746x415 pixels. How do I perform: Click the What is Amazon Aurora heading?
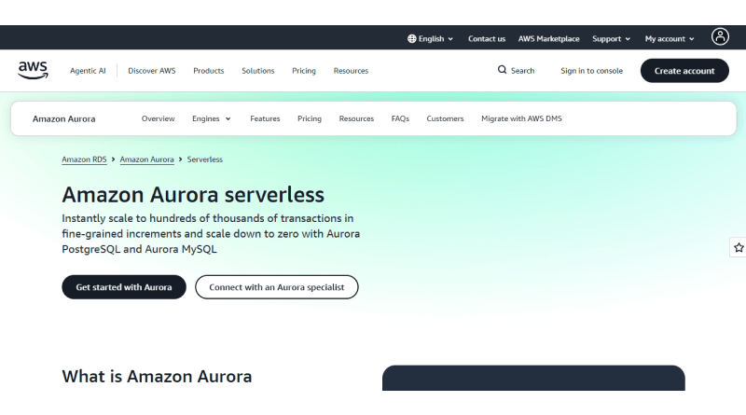click(157, 377)
